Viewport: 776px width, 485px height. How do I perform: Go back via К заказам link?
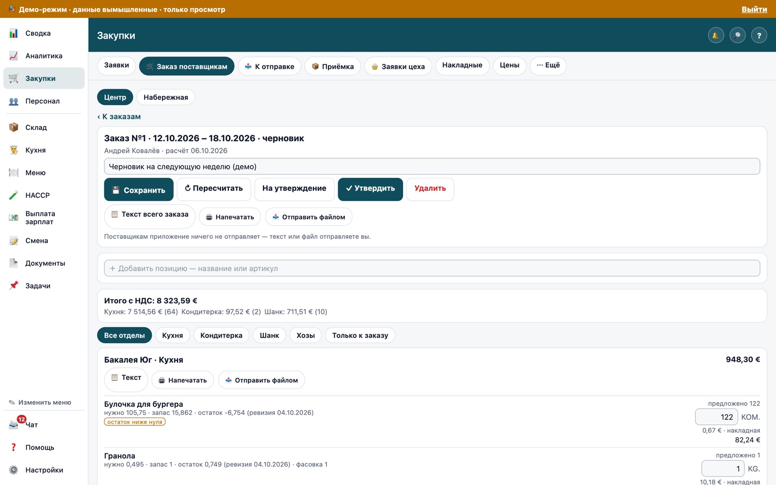pos(119,117)
